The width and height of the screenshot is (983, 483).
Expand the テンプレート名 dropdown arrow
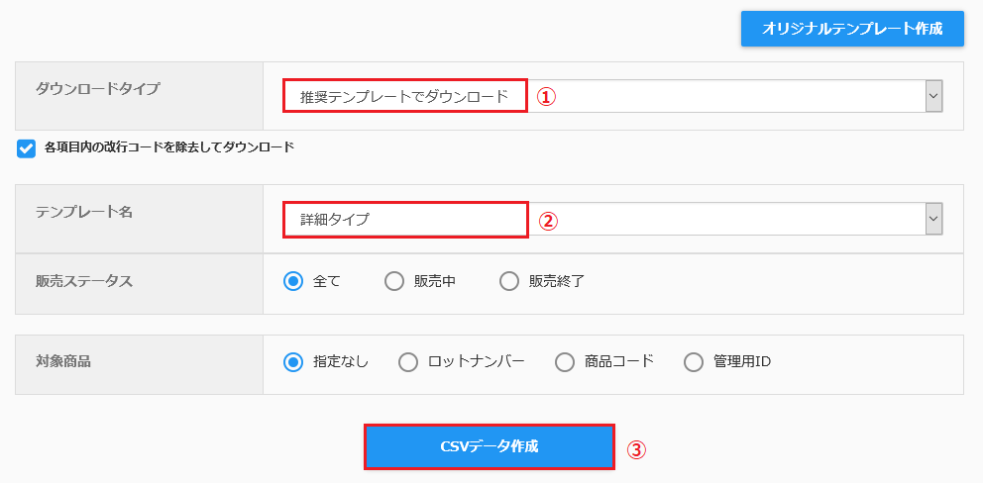[934, 219]
